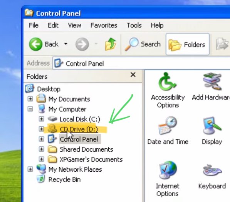Click the Up folder toolbar icon

pyautogui.click(x=111, y=44)
